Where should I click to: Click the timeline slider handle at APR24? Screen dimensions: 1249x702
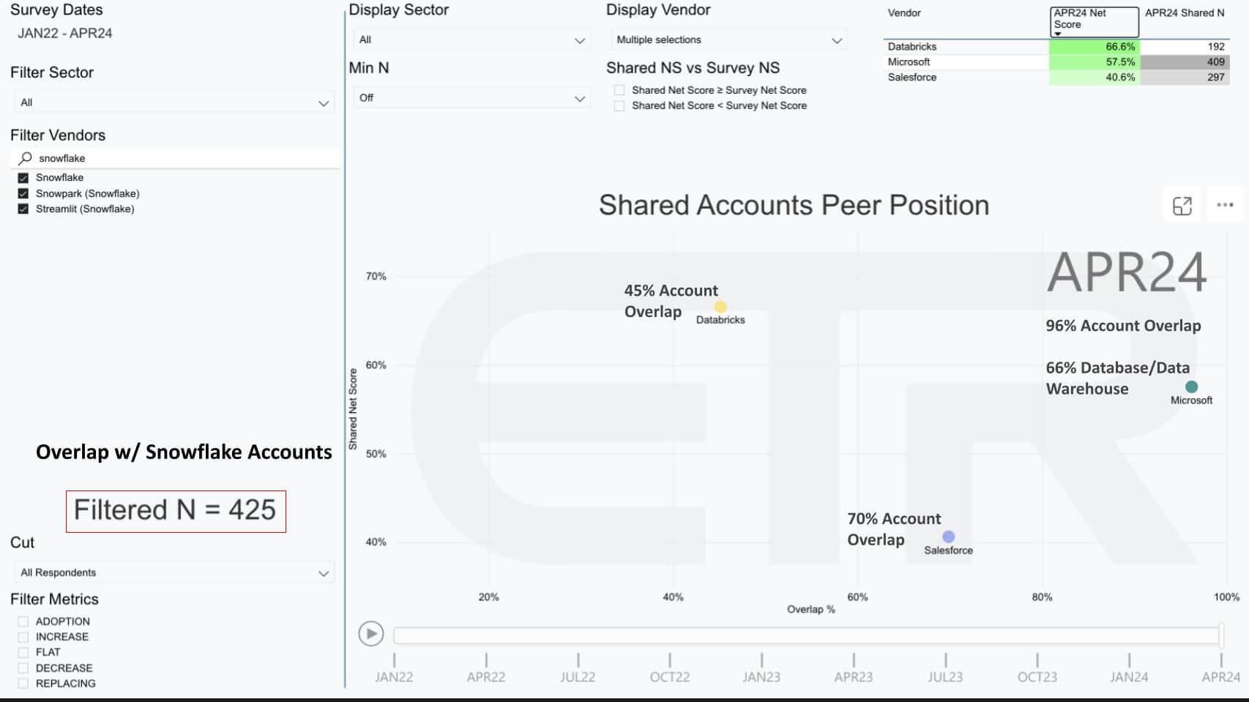pos(1220,635)
